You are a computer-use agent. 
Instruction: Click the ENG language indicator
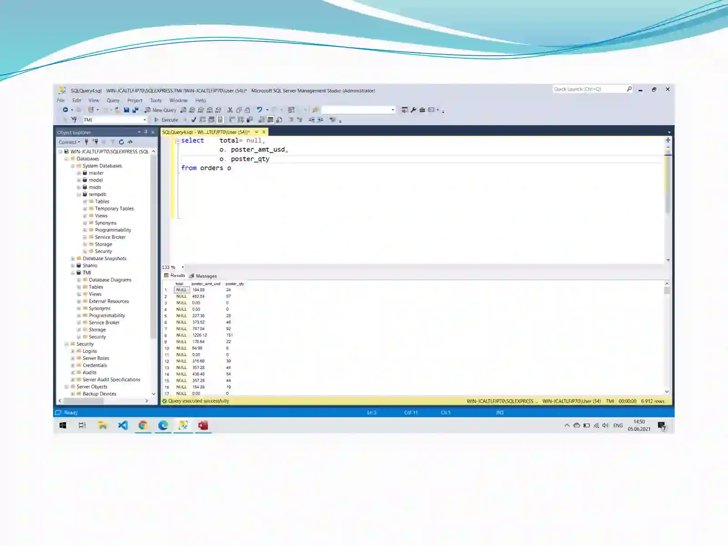pyautogui.click(x=618, y=426)
